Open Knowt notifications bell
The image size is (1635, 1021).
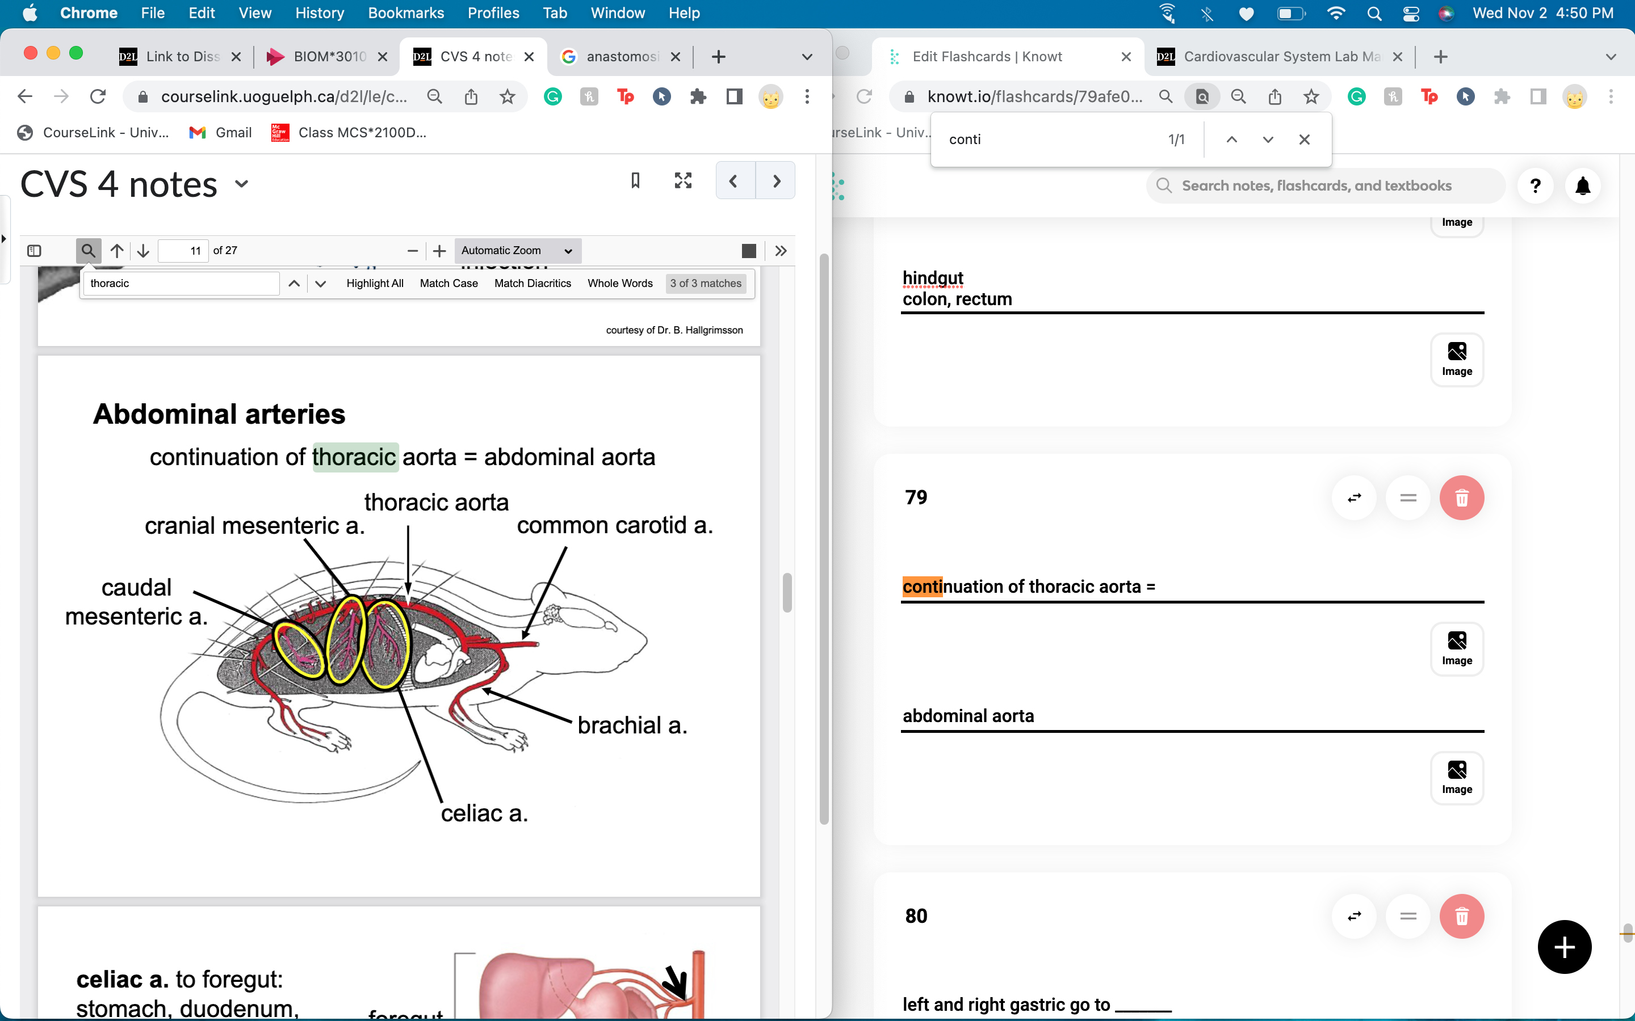click(x=1582, y=185)
